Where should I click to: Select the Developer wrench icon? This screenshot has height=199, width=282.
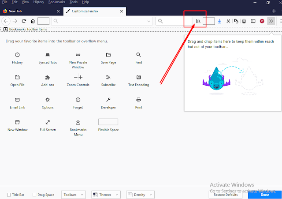[x=108, y=100]
